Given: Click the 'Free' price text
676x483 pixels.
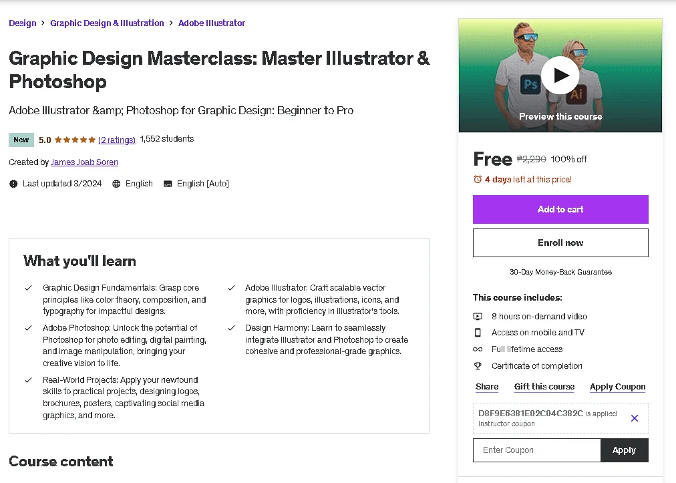Looking at the screenshot, I should click(492, 159).
